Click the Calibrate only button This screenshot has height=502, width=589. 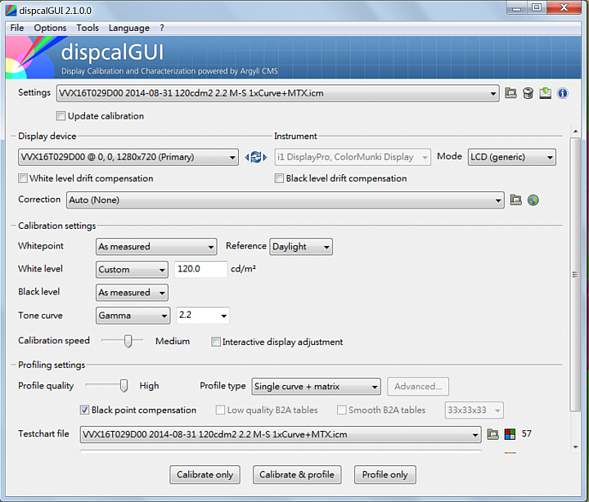click(x=205, y=474)
